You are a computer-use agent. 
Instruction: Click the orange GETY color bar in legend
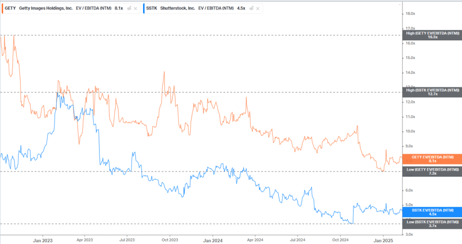(2, 8)
